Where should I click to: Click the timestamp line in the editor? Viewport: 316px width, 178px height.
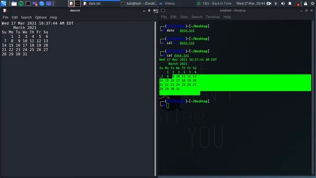point(38,23)
